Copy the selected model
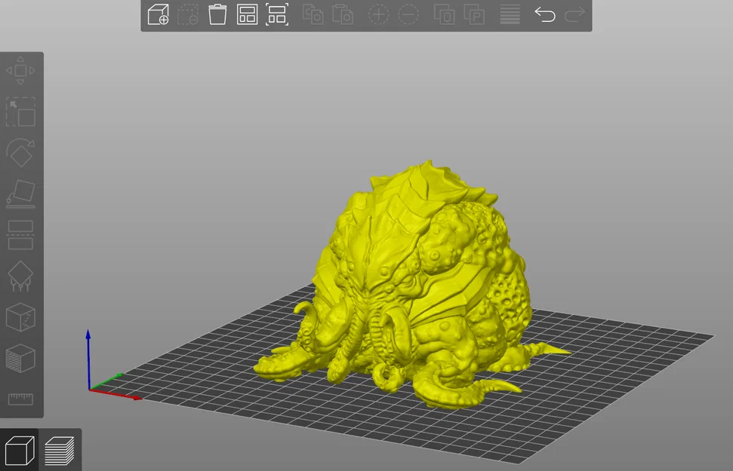The height and width of the screenshot is (471, 733). click(314, 14)
